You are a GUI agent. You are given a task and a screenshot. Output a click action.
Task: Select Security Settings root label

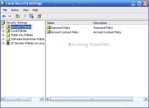click(17, 23)
